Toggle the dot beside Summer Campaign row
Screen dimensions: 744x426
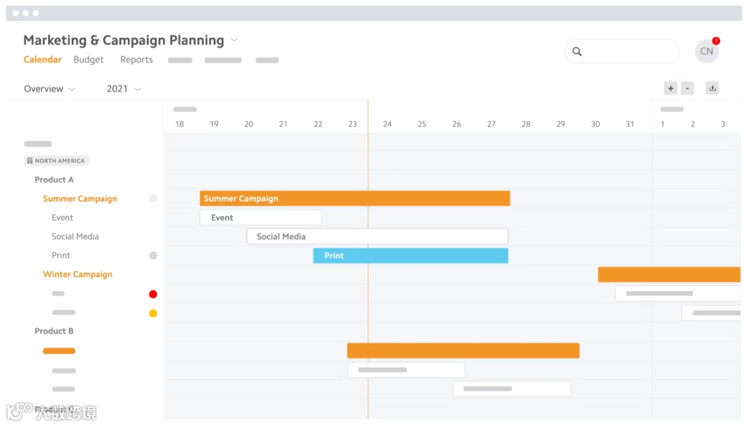pos(153,198)
